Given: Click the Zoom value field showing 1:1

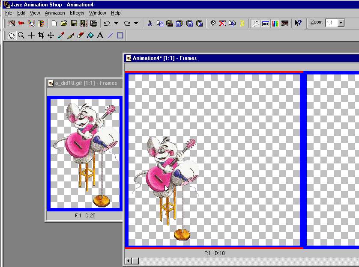Looking at the screenshot, I should tap(332, 23).
